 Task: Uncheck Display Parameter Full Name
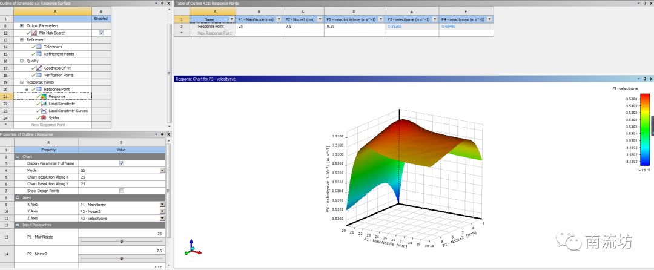pos(122,163)
